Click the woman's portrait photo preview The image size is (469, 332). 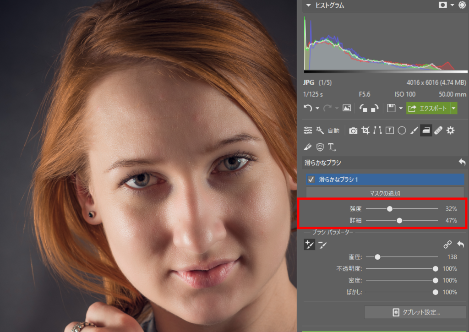point(148,166)
